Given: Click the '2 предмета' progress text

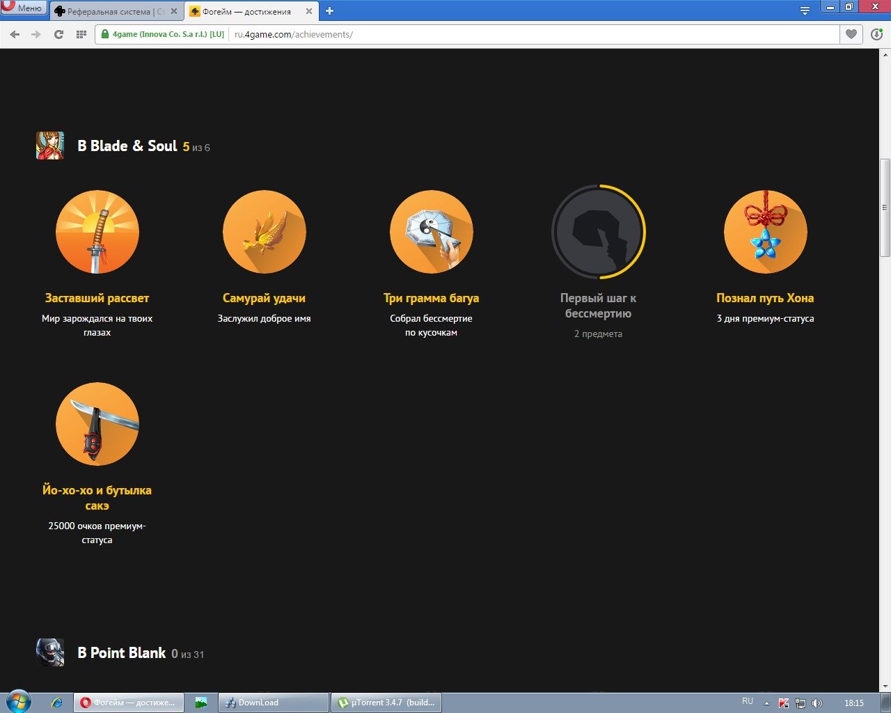Looking at the screenshot, I should tap(599, 334).
